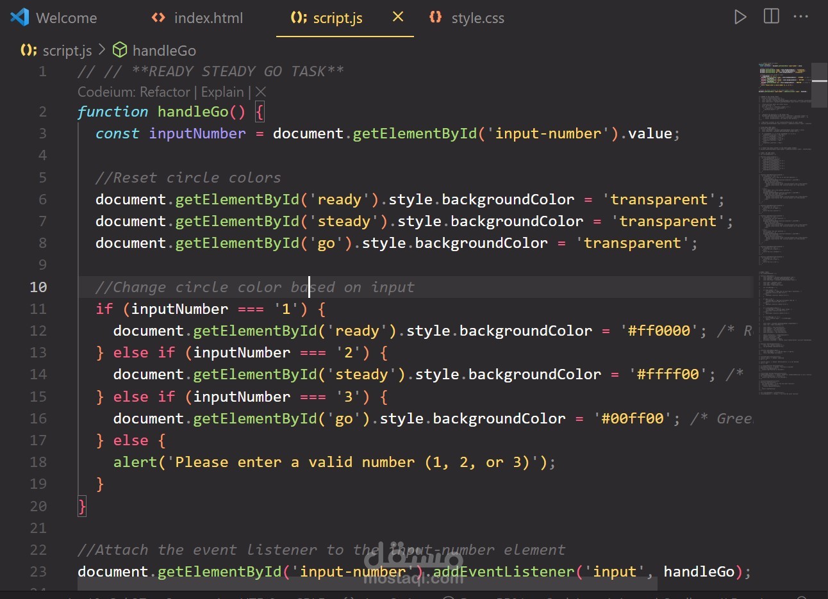The width and height of the screenshot is (828, 599).
Task: Click script.js in the breadcrumb
Action: (x=67, y=51)
